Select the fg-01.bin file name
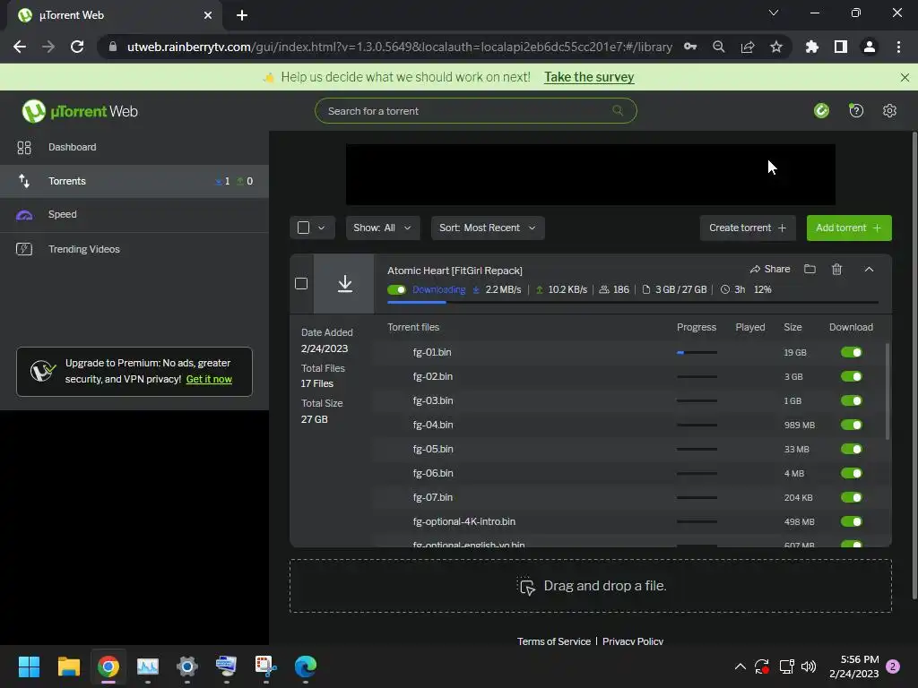The image size is (918, 688). pyautogui.click(x=432, y=352)
